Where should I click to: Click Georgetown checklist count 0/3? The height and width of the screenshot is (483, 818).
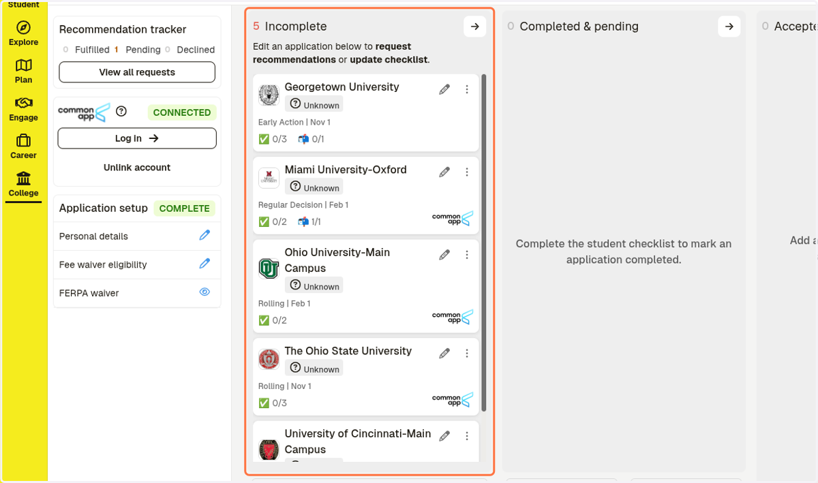click(273, 139)
